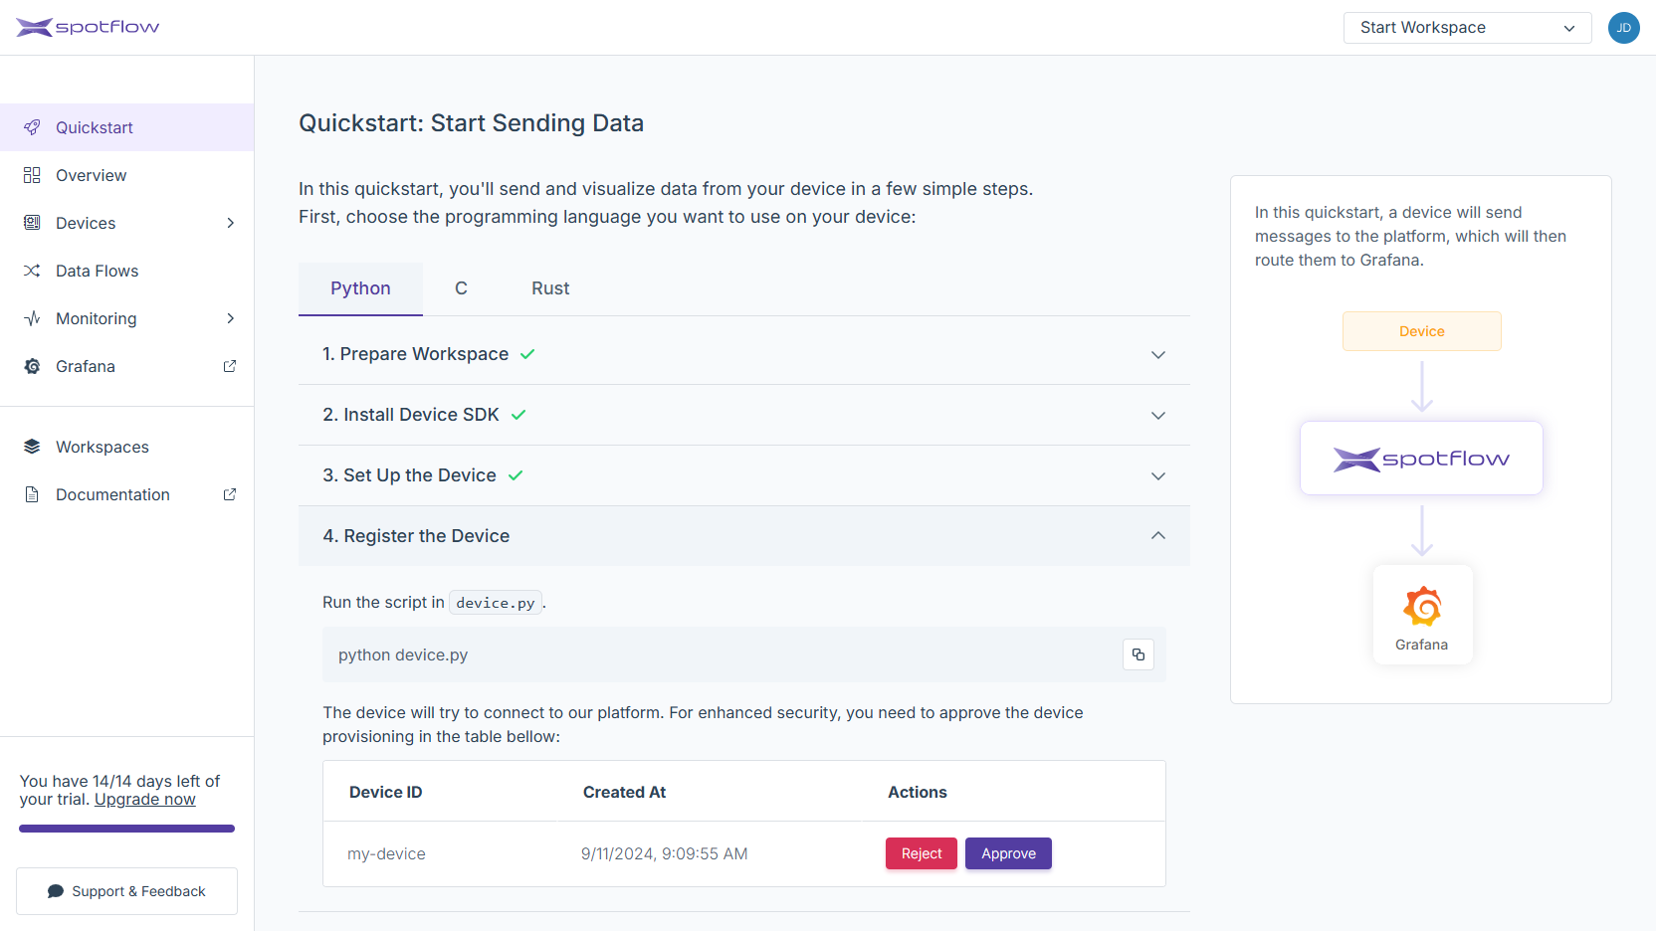
Task: Click the 9/11/2024, 9:09:55 AM timestamp
Action: pyautogui.click(x=665, y=853)
